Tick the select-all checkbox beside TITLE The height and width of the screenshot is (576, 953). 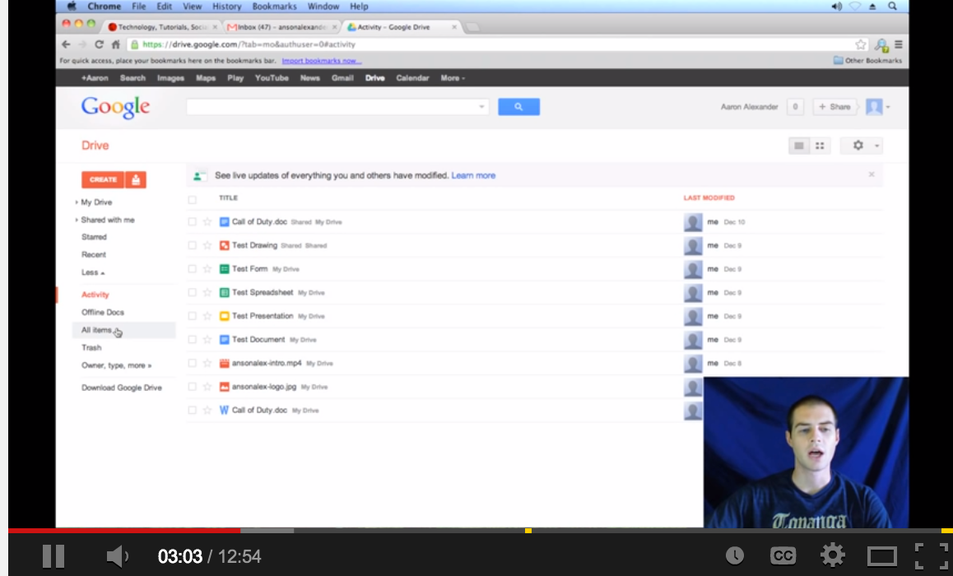point(192,198)
